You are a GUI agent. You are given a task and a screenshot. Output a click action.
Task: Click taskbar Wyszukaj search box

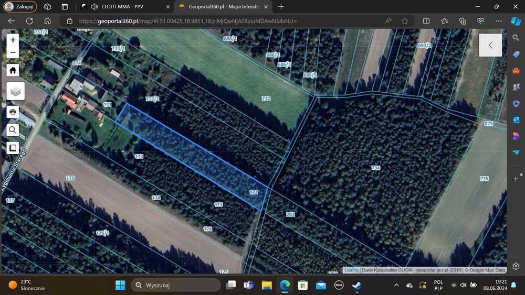[176, 285]
